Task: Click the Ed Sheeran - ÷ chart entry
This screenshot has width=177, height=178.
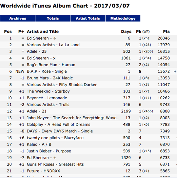Action: pyautogui.click(x=41, y=38)
